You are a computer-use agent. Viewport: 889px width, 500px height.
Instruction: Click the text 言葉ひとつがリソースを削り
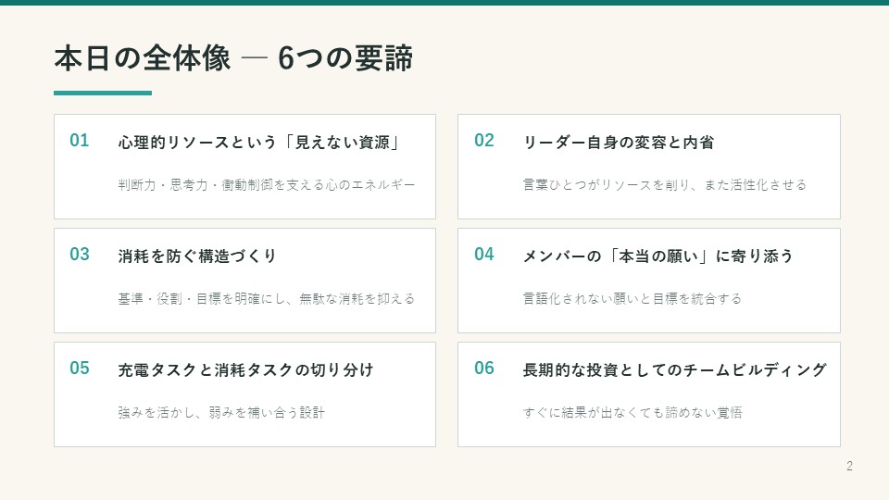coord(606,185)
